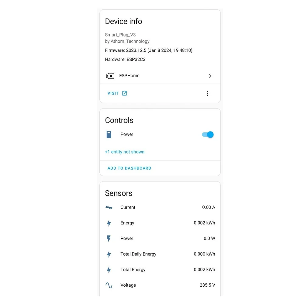Click the external link icon beside VISIT

[x=124, y=93]
